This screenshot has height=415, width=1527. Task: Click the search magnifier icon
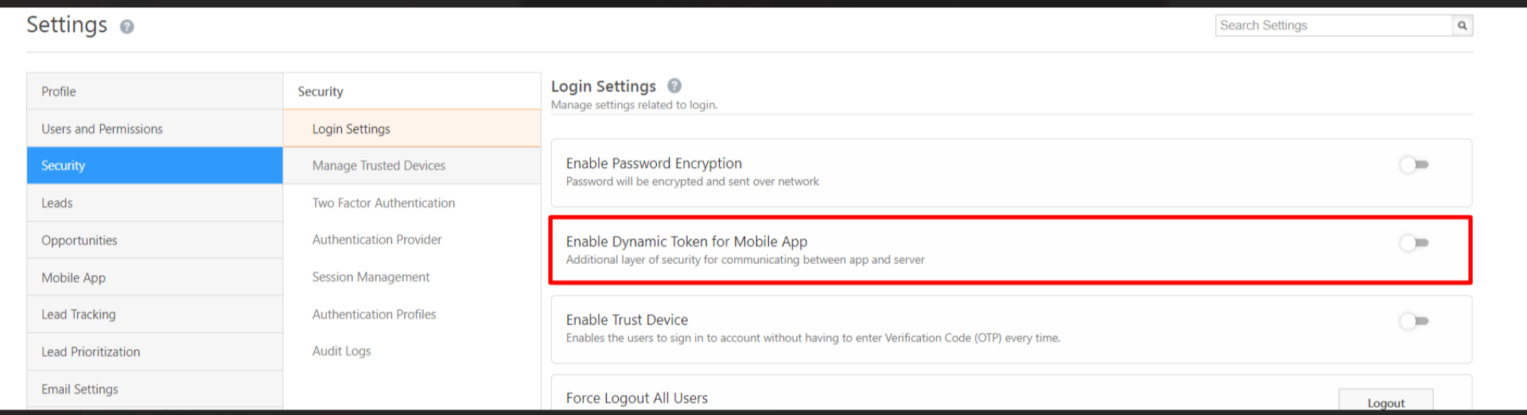click(1462, 25)
